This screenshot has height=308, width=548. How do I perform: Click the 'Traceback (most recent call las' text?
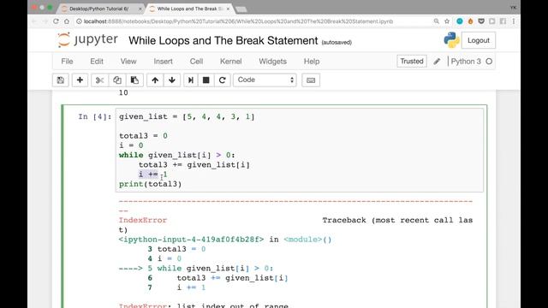pos(397,221)
